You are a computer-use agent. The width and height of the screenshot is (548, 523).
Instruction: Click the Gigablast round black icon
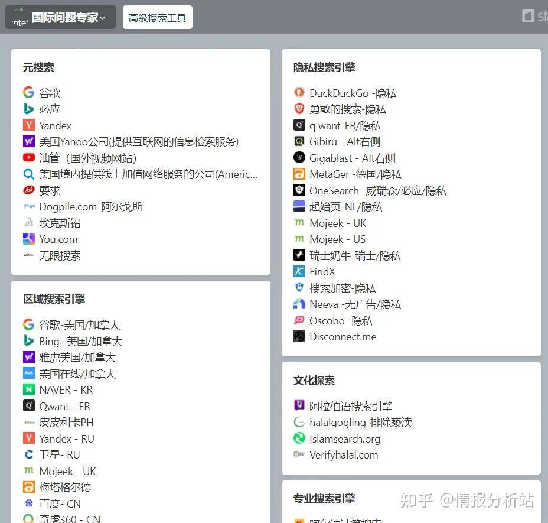(299, 157)
